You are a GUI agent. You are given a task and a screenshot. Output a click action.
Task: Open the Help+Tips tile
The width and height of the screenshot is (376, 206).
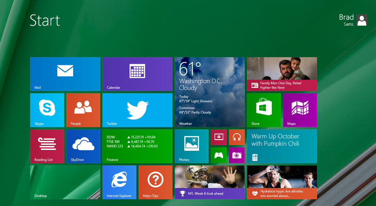(x=155, y=182)
